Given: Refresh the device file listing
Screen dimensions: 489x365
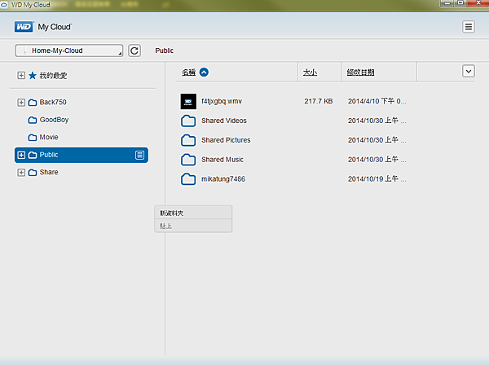Looking at the screenshot, I should tap(134, 51).
